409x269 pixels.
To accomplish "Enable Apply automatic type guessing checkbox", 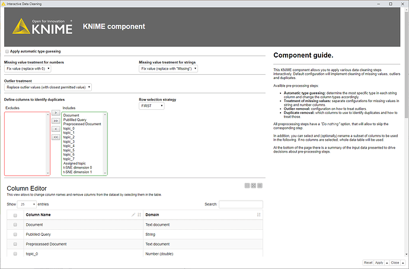I will coord(7,52).
